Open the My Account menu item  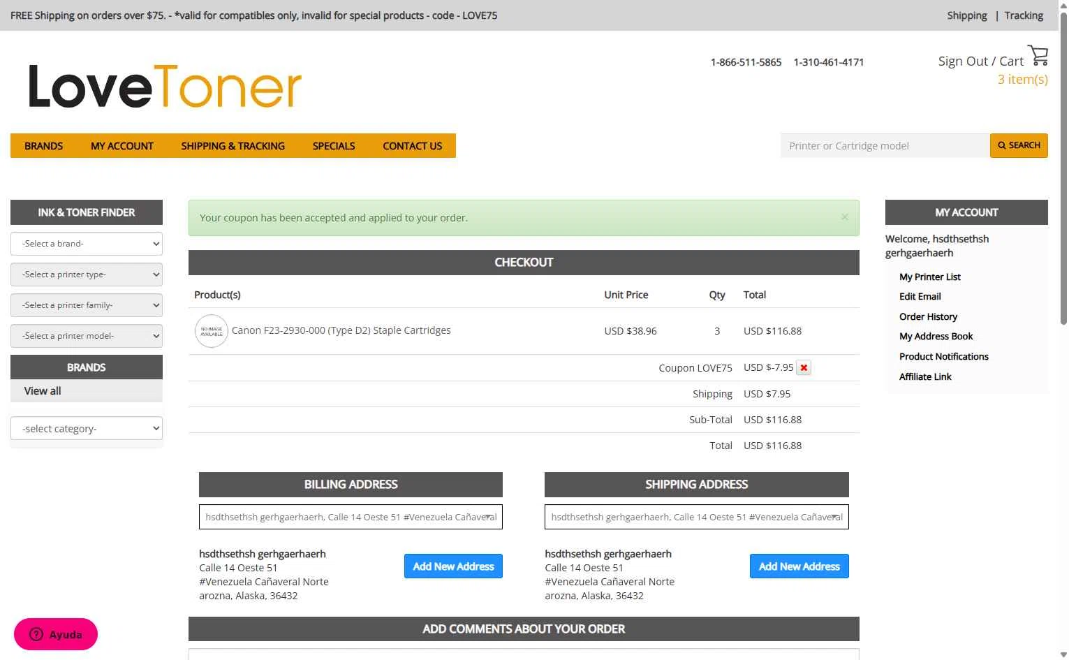pyautogui.click(x=122, y=146)
